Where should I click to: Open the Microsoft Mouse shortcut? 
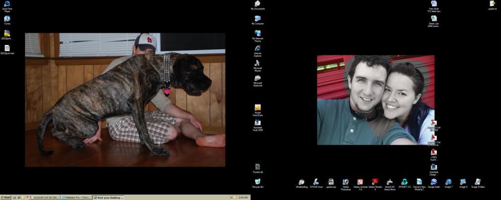click(x=258, y=66)
